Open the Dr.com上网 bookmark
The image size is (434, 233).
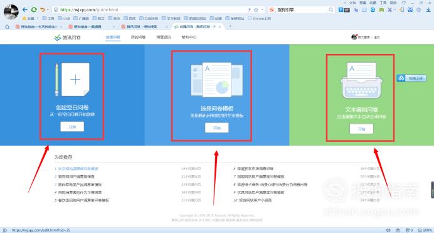260,18
